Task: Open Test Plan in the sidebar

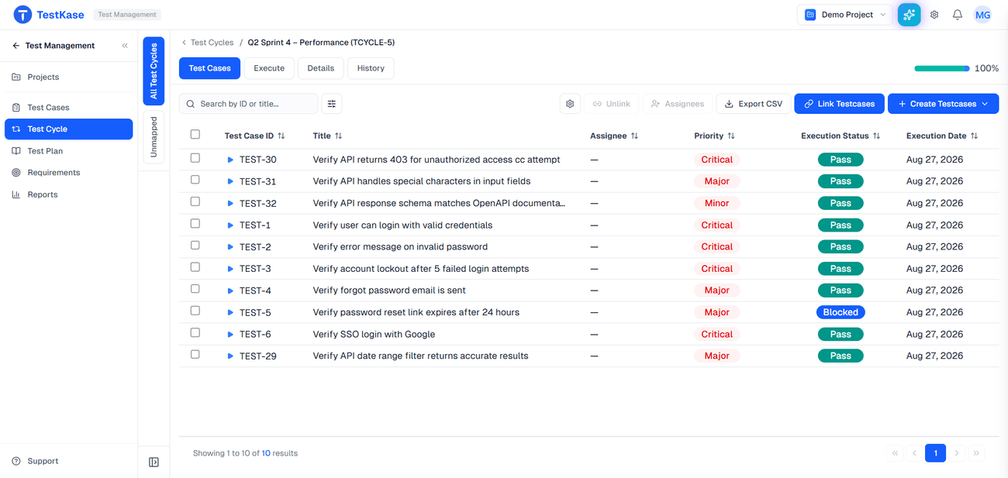Action: (68, 151)
